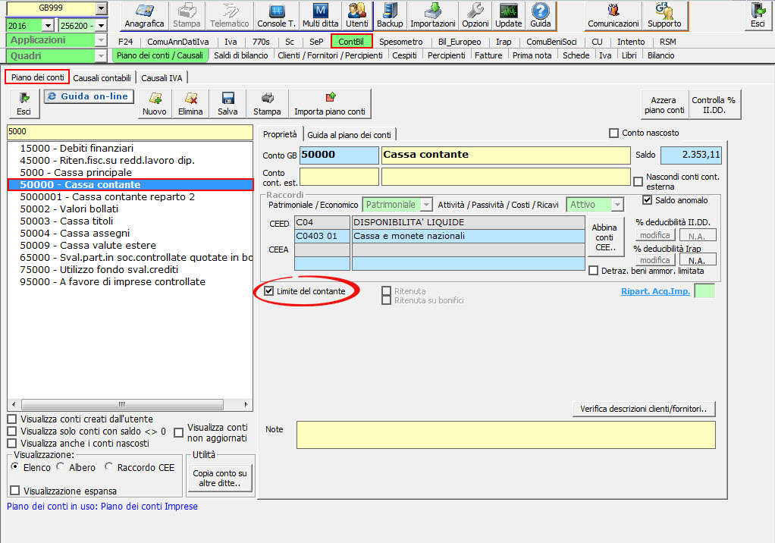Click into the Note field

tap(506, 435)
